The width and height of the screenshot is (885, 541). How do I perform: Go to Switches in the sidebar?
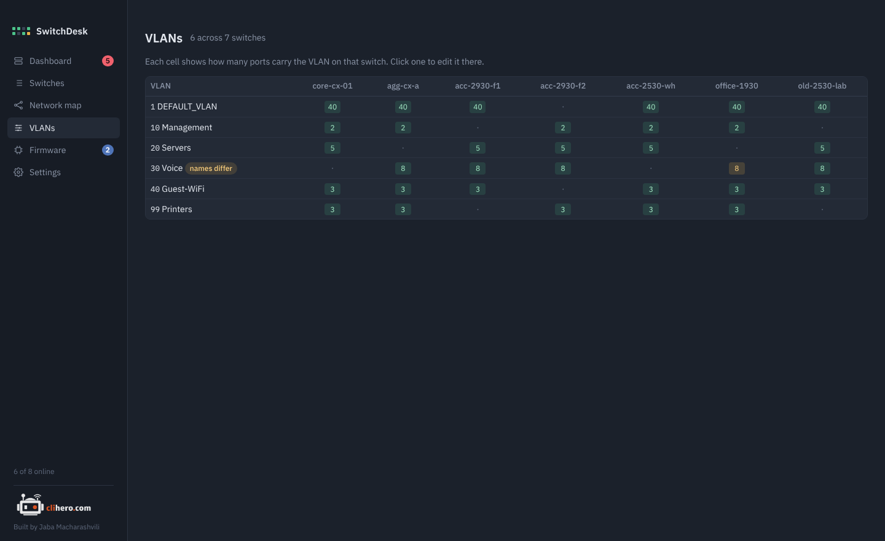(x=63, y=83)
